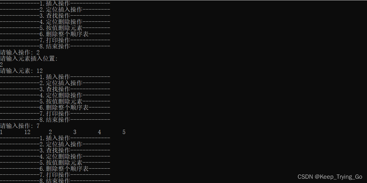Select the printed value 4 in the list output

(x=99, y=132)
